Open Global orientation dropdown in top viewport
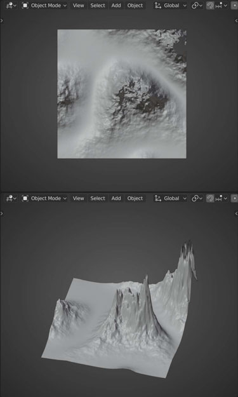Screen dimensions: 238x397 (171, 5)
